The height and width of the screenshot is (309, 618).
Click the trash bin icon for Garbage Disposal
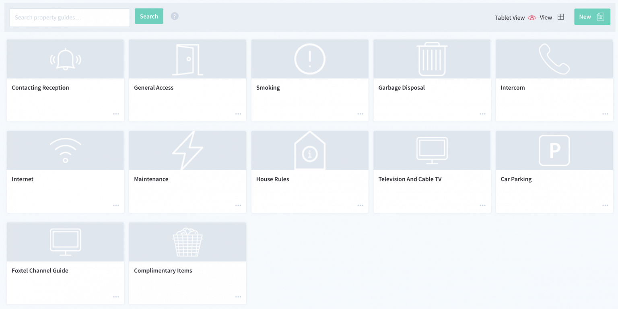tap(432, 59)
